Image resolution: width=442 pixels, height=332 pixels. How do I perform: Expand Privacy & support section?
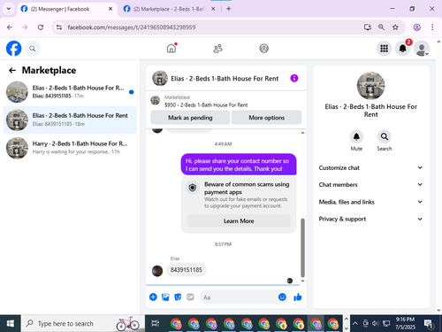click(370, 219)
